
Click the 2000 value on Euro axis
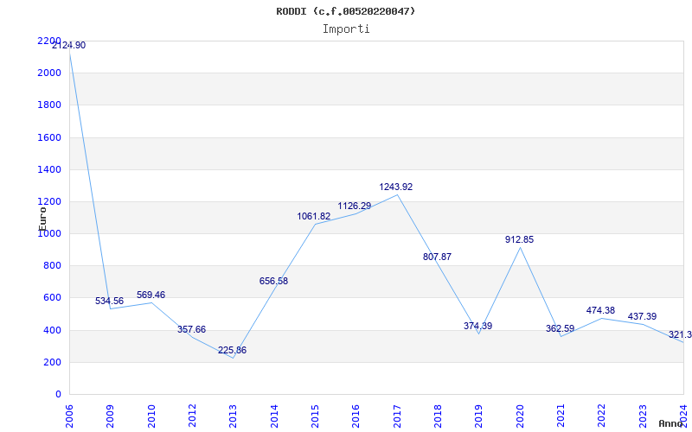pos(49,73)
